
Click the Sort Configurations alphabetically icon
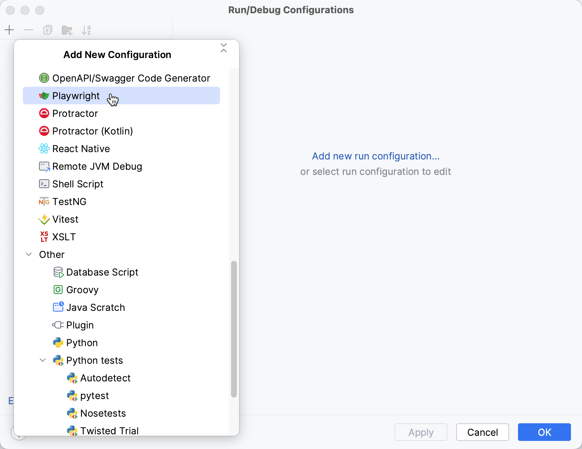pos(86,30)
